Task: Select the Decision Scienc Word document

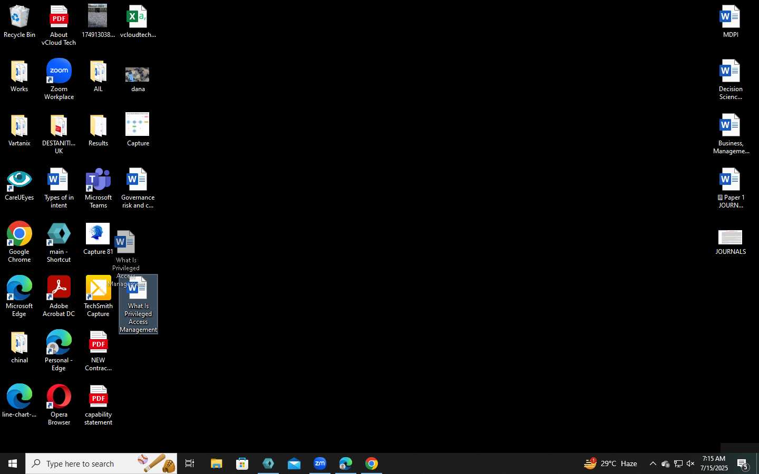Action: coord(731,80)
